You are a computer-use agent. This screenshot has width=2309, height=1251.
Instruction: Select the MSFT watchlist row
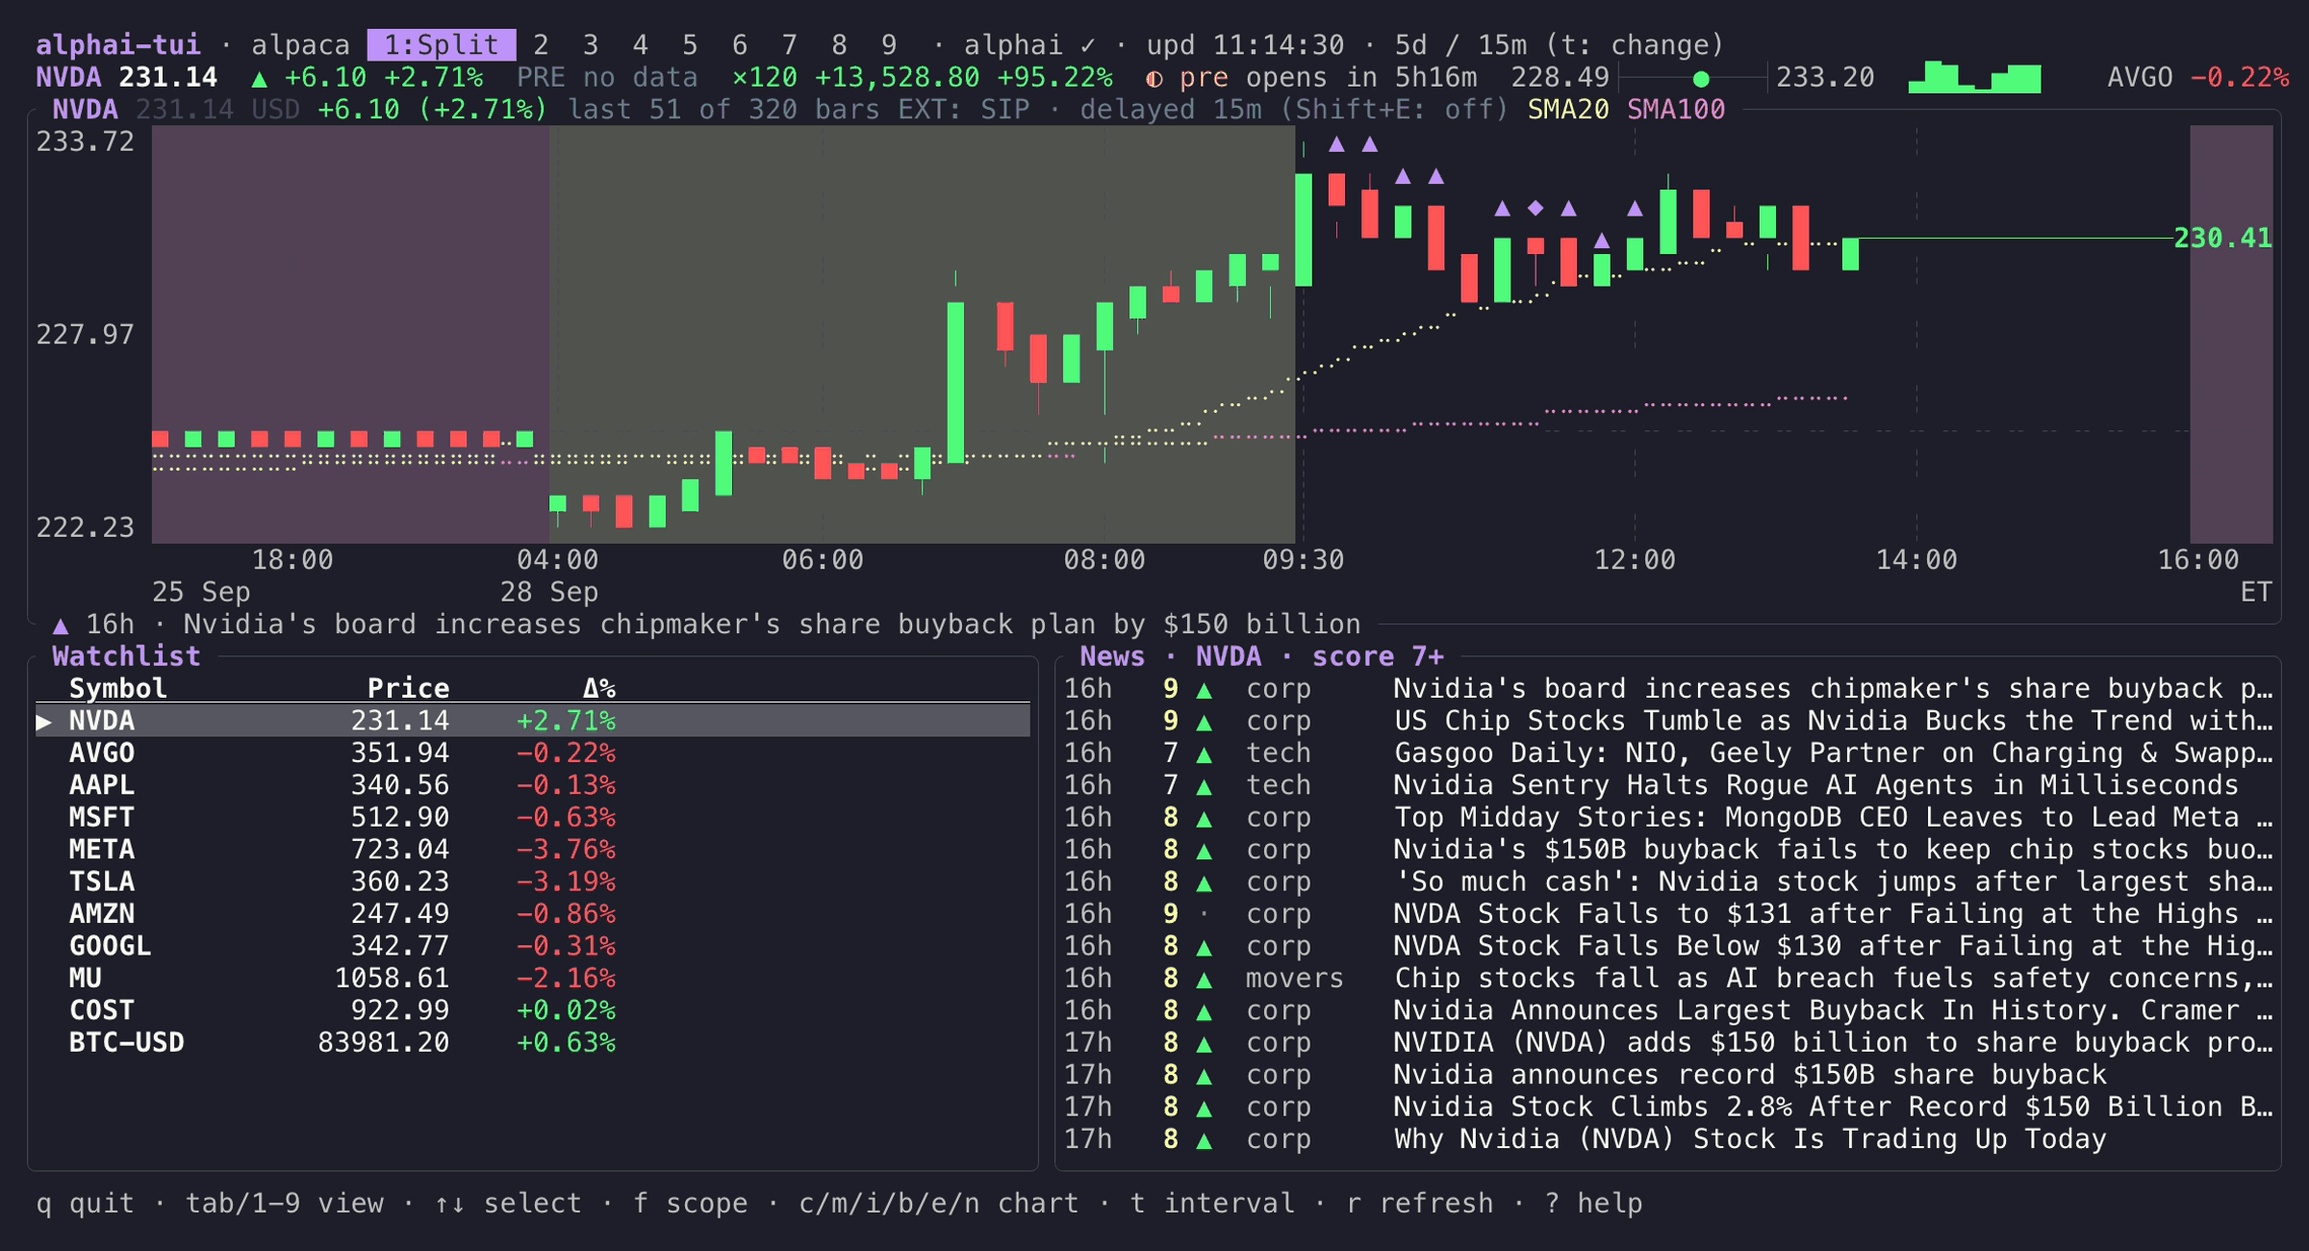[533, 818]
